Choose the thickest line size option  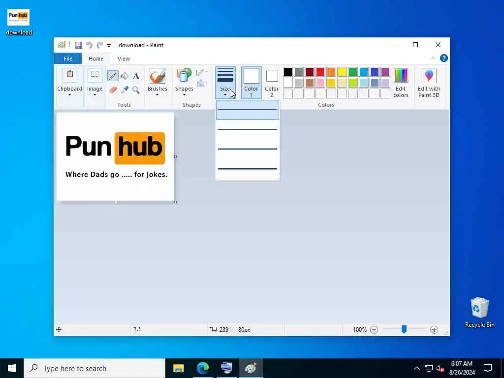point(248,168)
